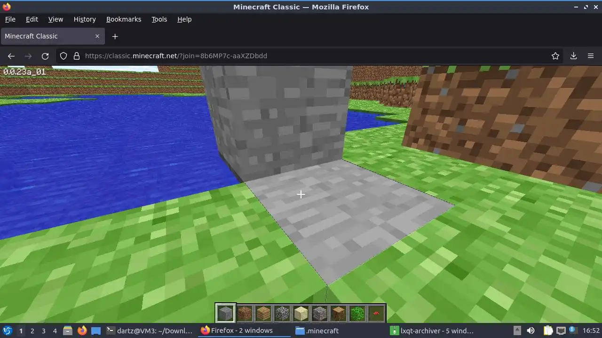Bookmark this page with the star
The height and width of the screenshot is (338, 602).
tap(555, 56)
